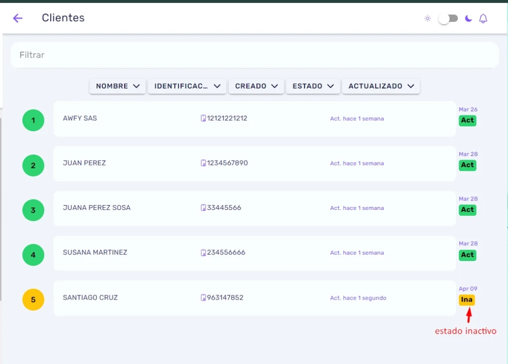Open JUAN PEREZ client name
Screen dimensions: 508x364
pos(84,163)
